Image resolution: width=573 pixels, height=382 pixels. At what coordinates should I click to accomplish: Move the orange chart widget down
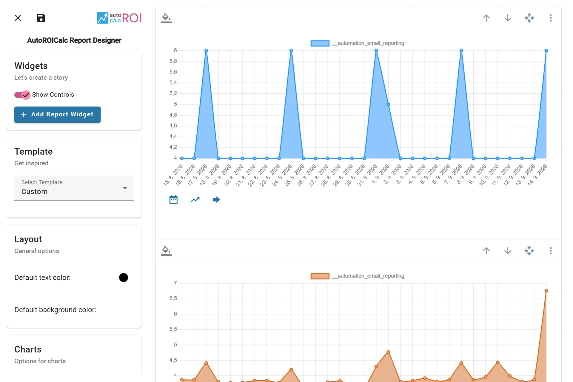pyautogui.click(x=508, y=251)
